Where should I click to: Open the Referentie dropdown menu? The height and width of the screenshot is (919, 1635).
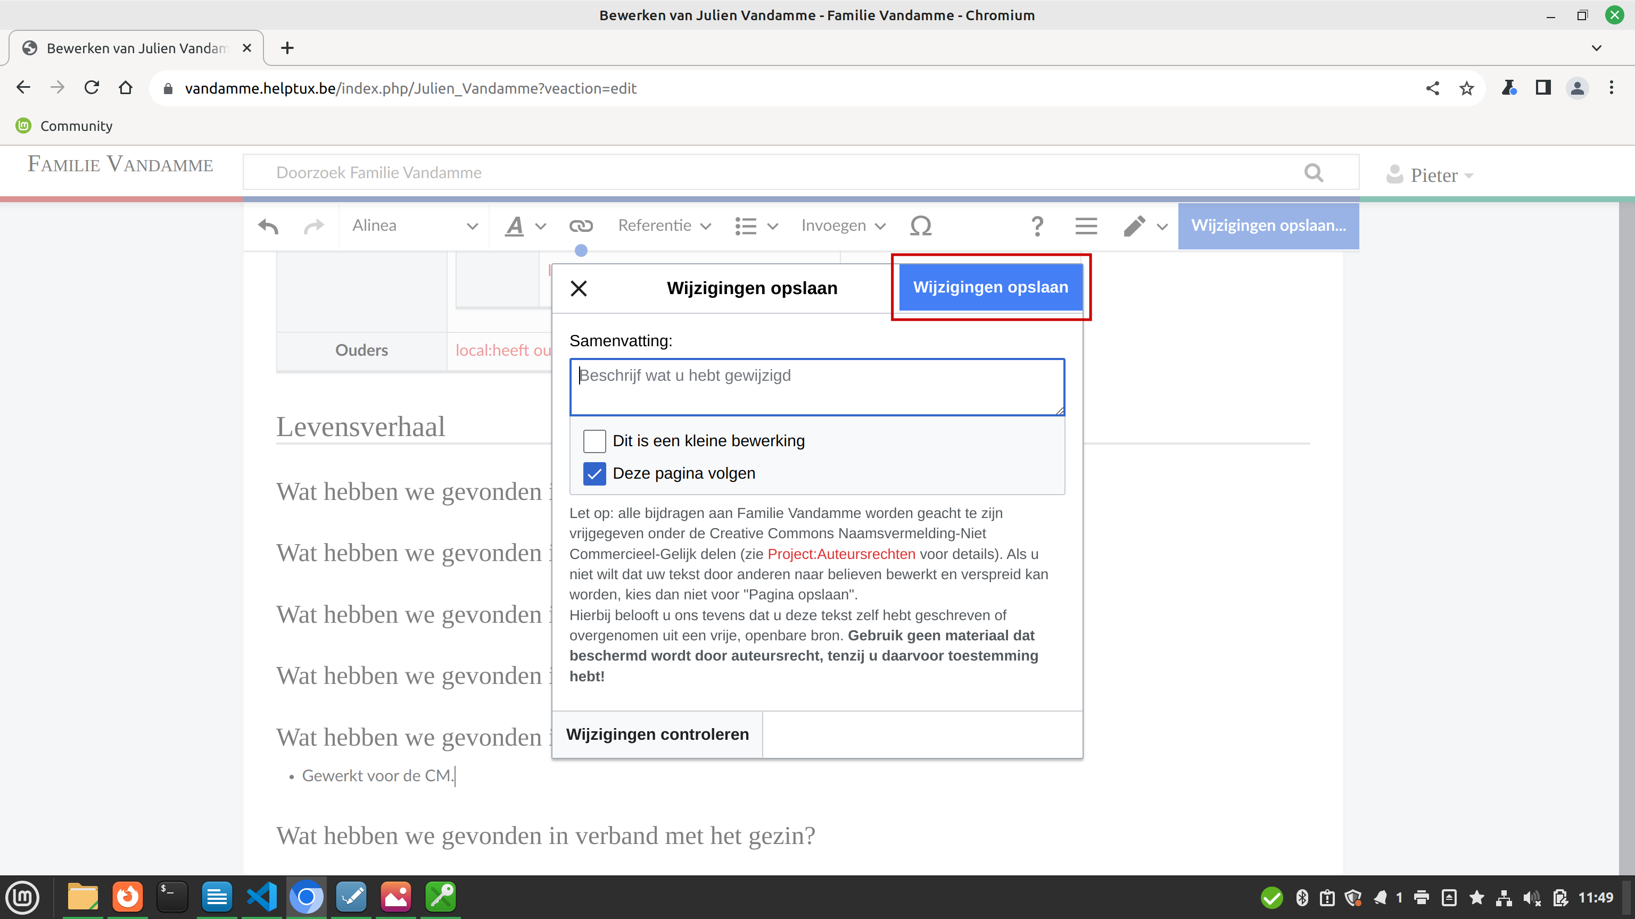click(664, 226)
